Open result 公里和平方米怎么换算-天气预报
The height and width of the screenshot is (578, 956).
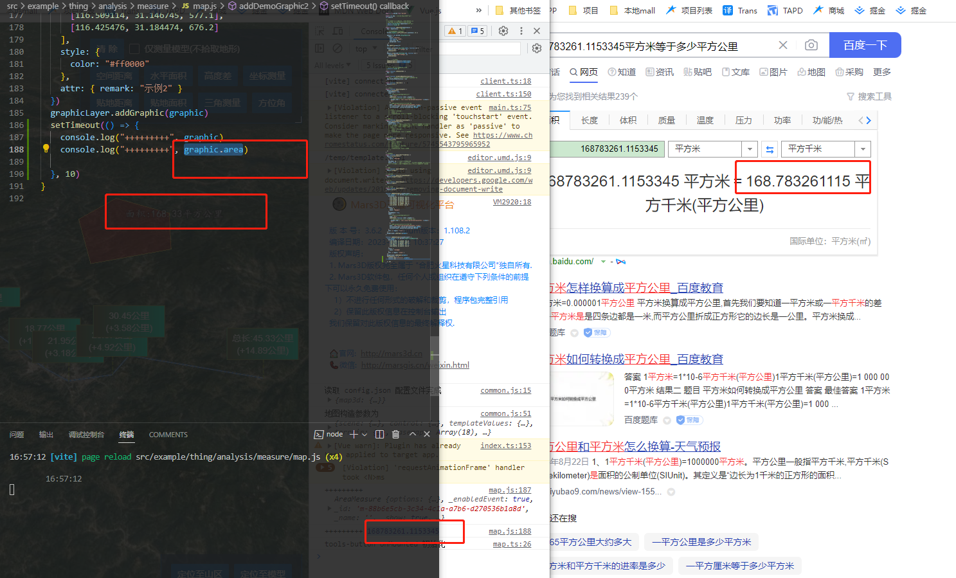coord(635,446)
